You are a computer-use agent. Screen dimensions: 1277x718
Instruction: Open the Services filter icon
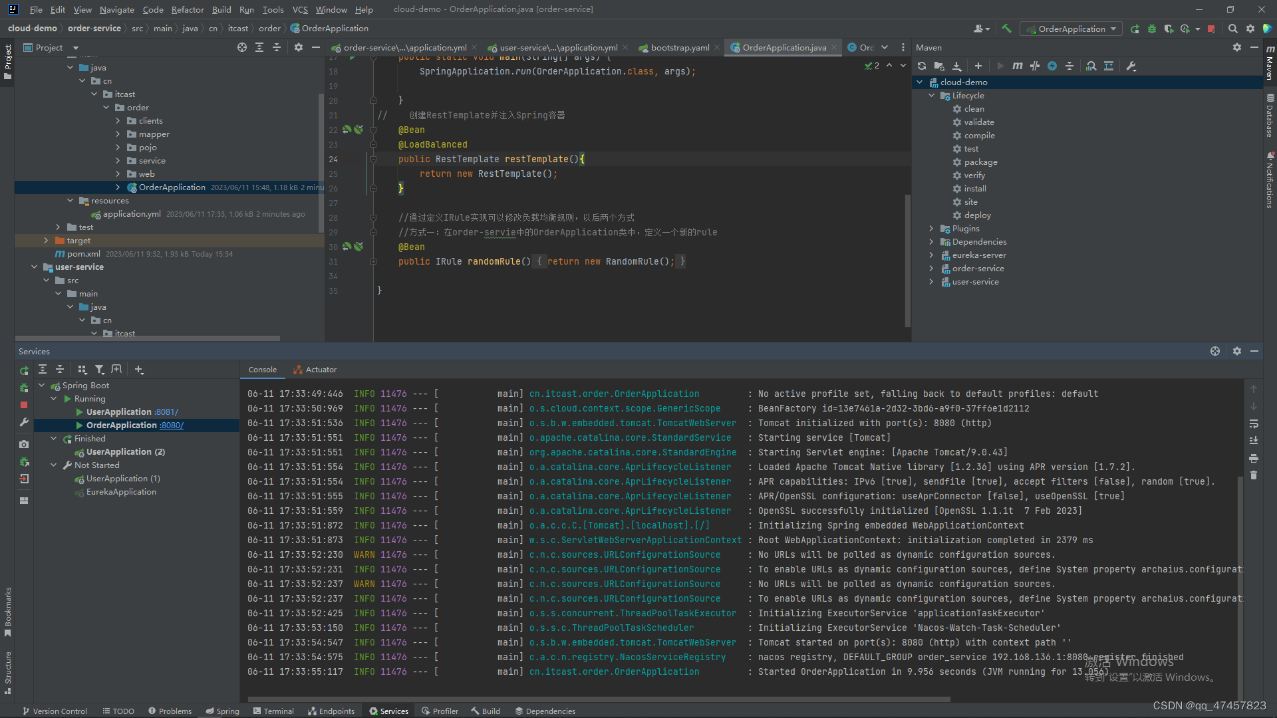(99, 370)
